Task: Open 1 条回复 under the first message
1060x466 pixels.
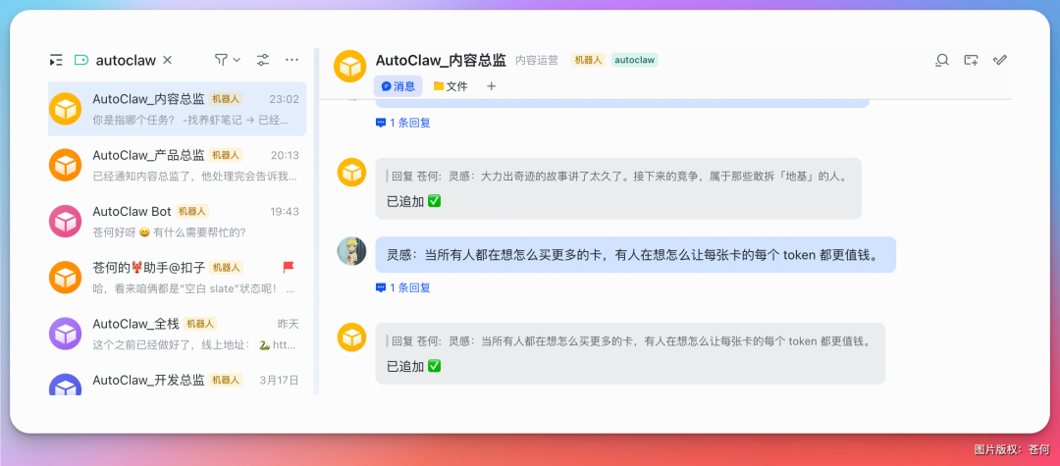Action: (x=403, y=123)
